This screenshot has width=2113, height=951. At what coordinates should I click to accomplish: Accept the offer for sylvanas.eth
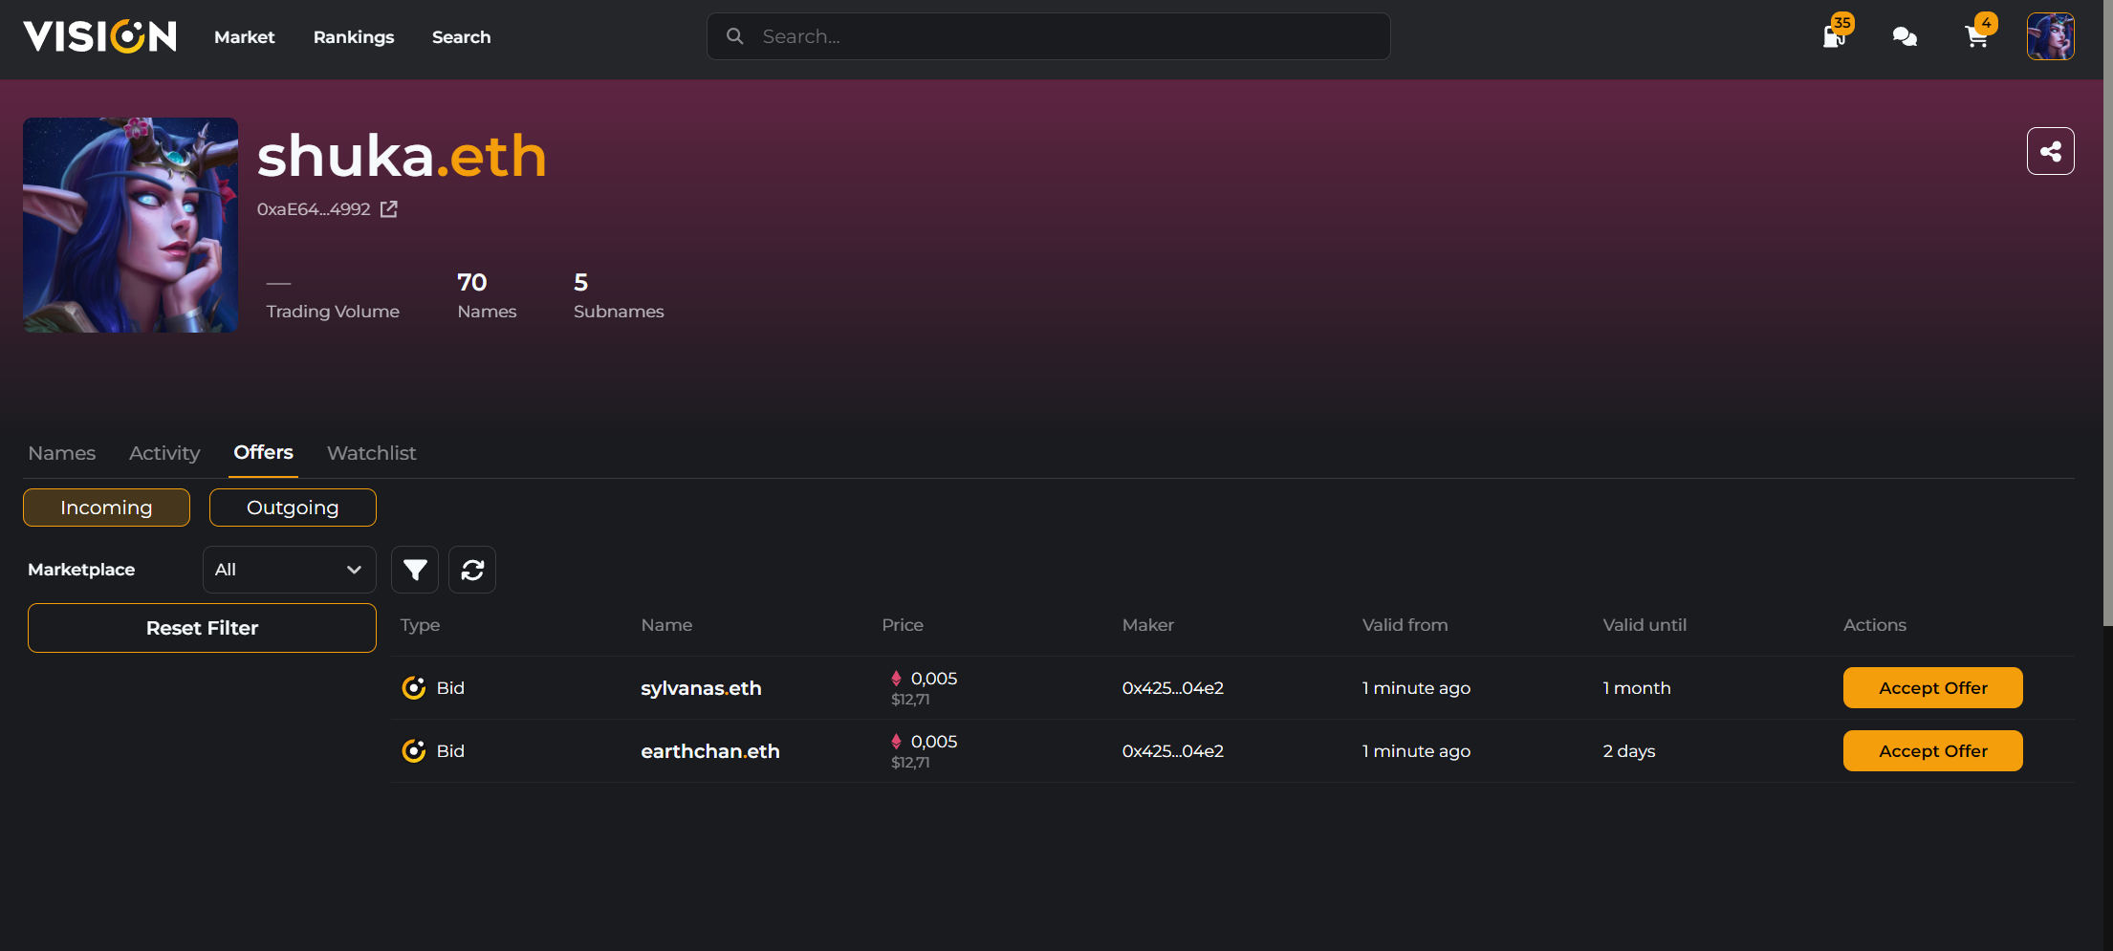[1933, 688]
